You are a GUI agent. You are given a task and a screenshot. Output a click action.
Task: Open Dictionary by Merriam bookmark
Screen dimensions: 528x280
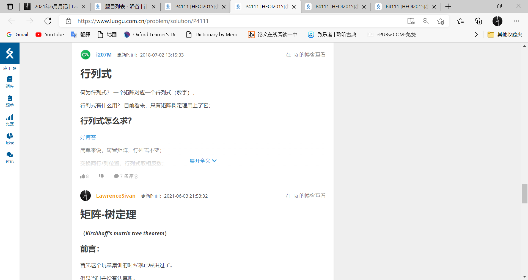(214, 35)
